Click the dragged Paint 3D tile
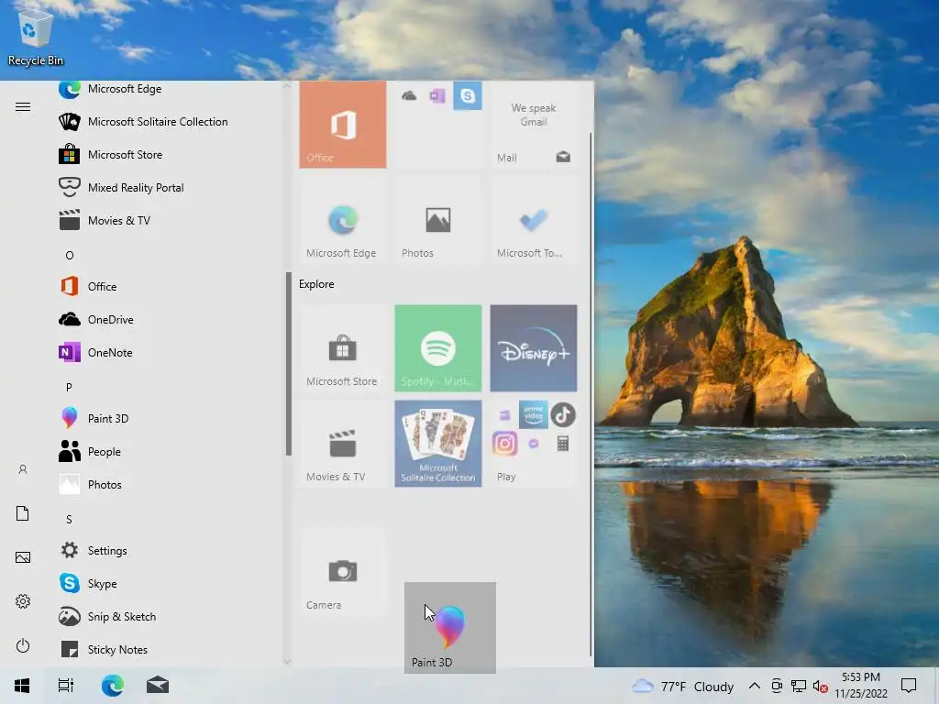The width and height of the screenshot is (939, 704). point(449,627)
